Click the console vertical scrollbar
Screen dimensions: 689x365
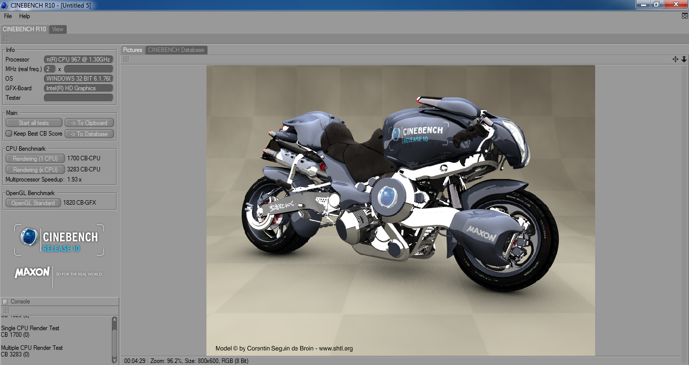click(115, 339)
